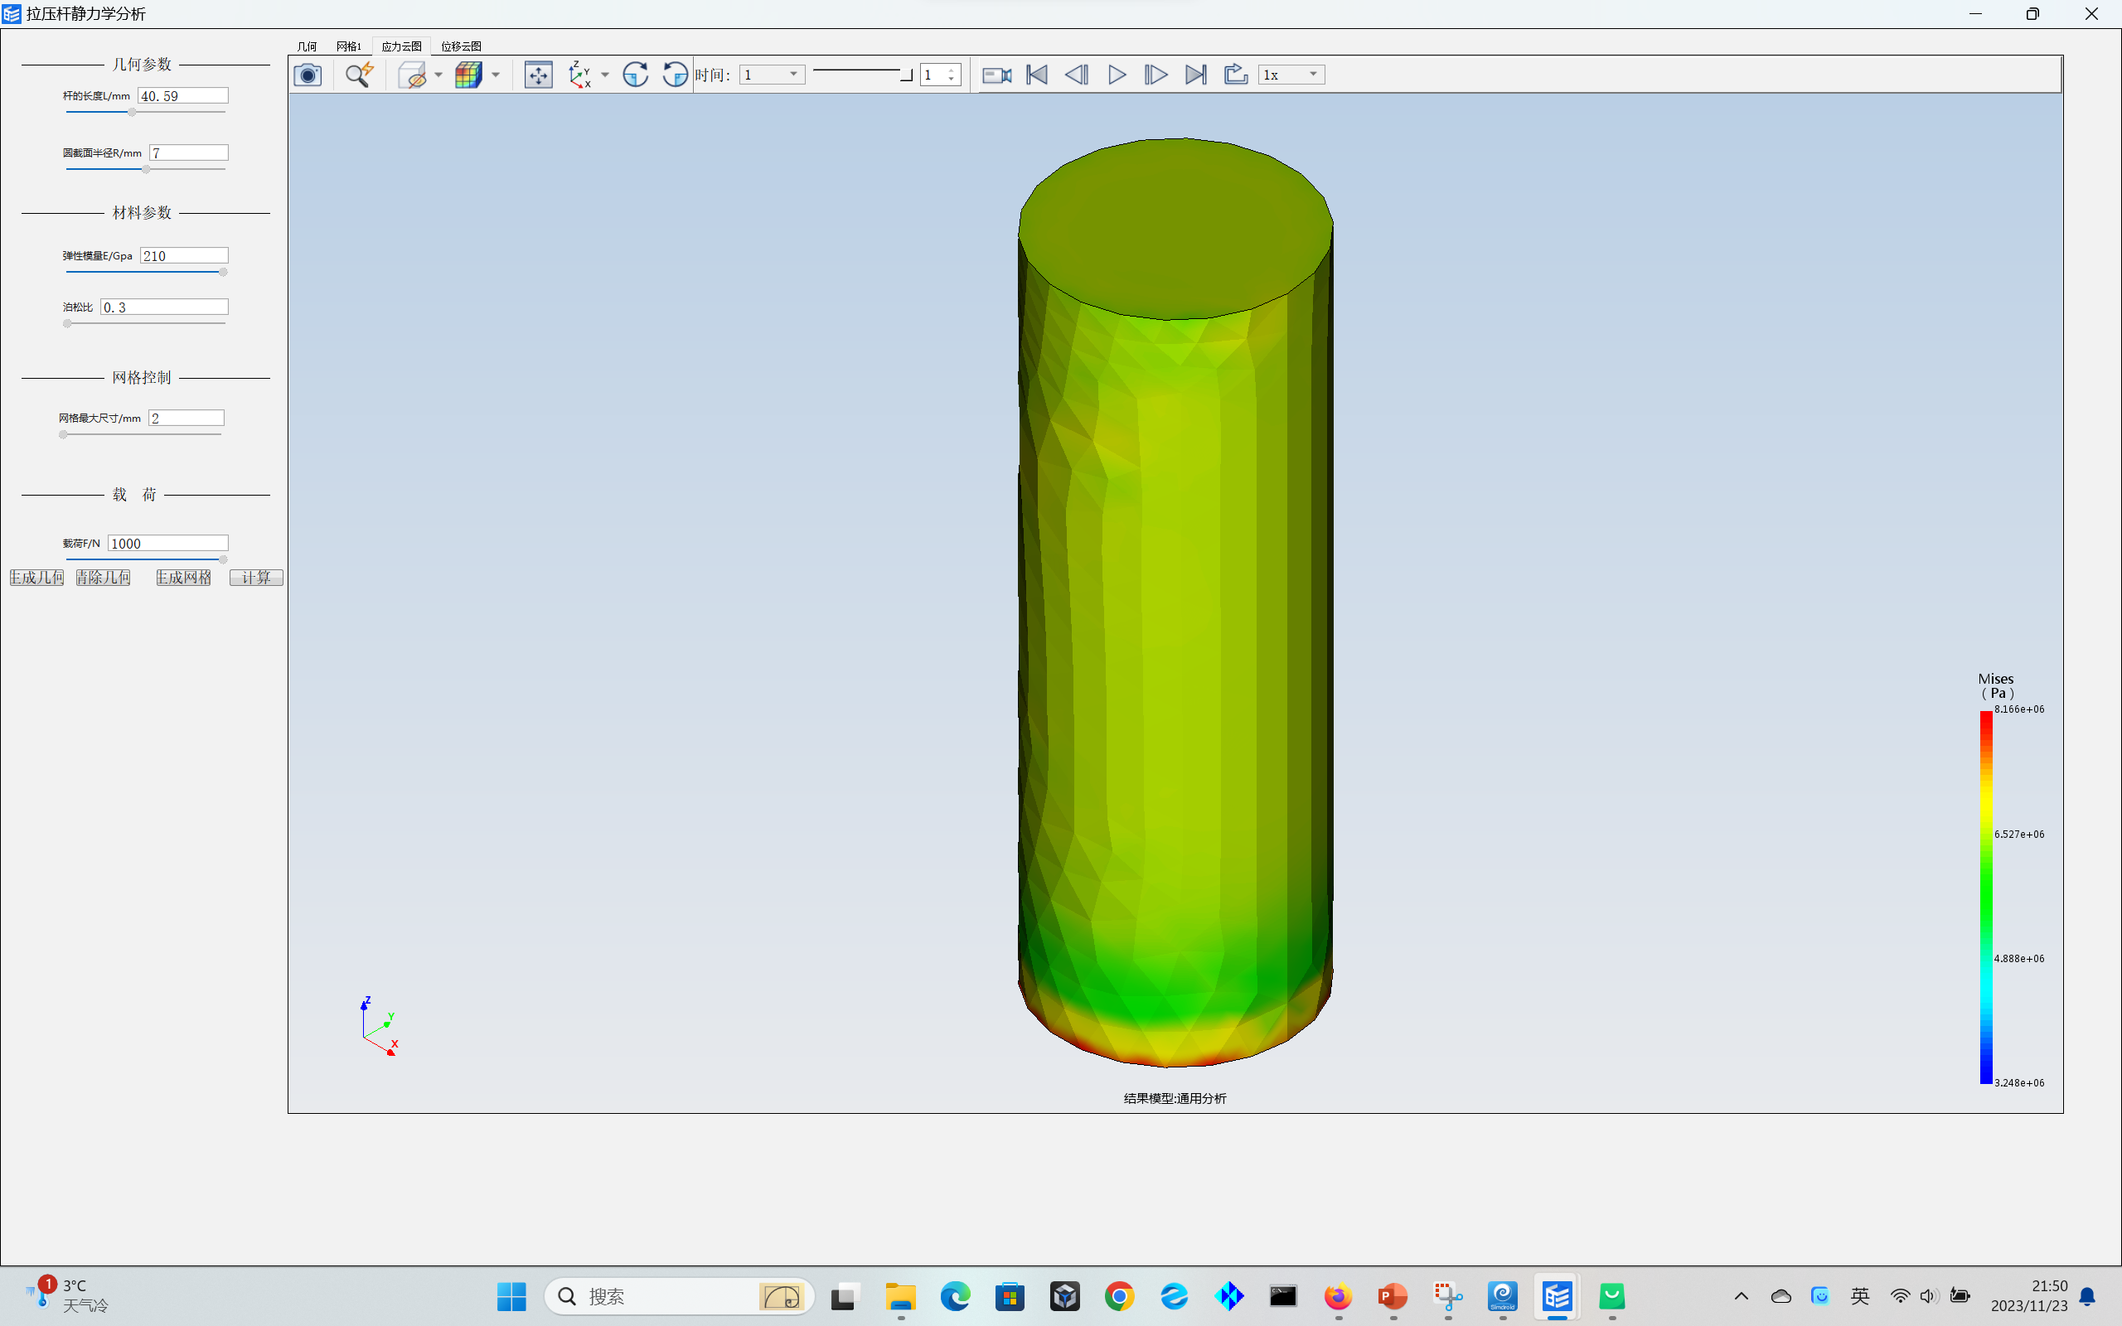Open the 位移云图 tab
The height and width of the screenshot is (1326, 2122).
[x=461, y=46]
